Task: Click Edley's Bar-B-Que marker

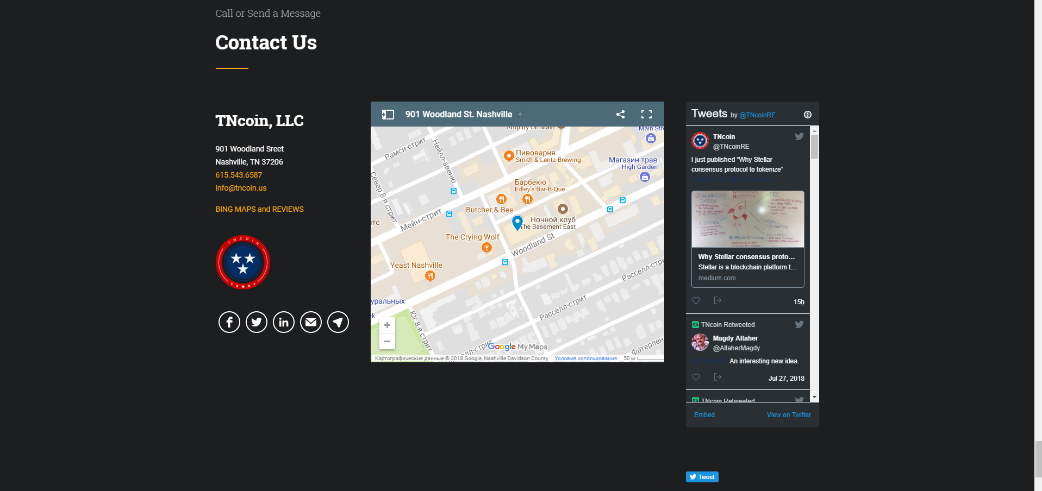Action: [x=527, y=199]
